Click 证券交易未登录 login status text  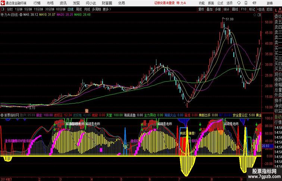tap(164, 3)
